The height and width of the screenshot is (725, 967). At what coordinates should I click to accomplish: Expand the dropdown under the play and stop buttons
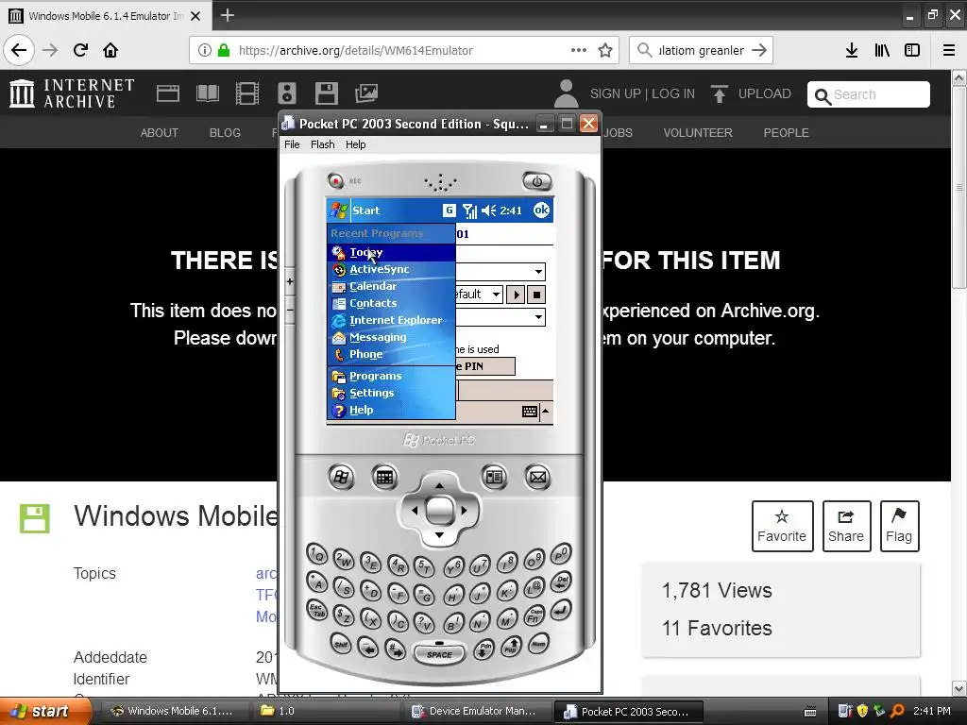tap(538, 317)
